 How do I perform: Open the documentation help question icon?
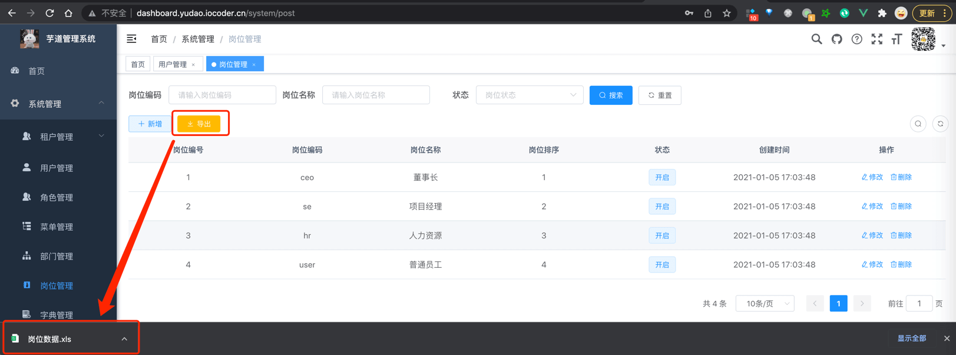tap(856, 39)
